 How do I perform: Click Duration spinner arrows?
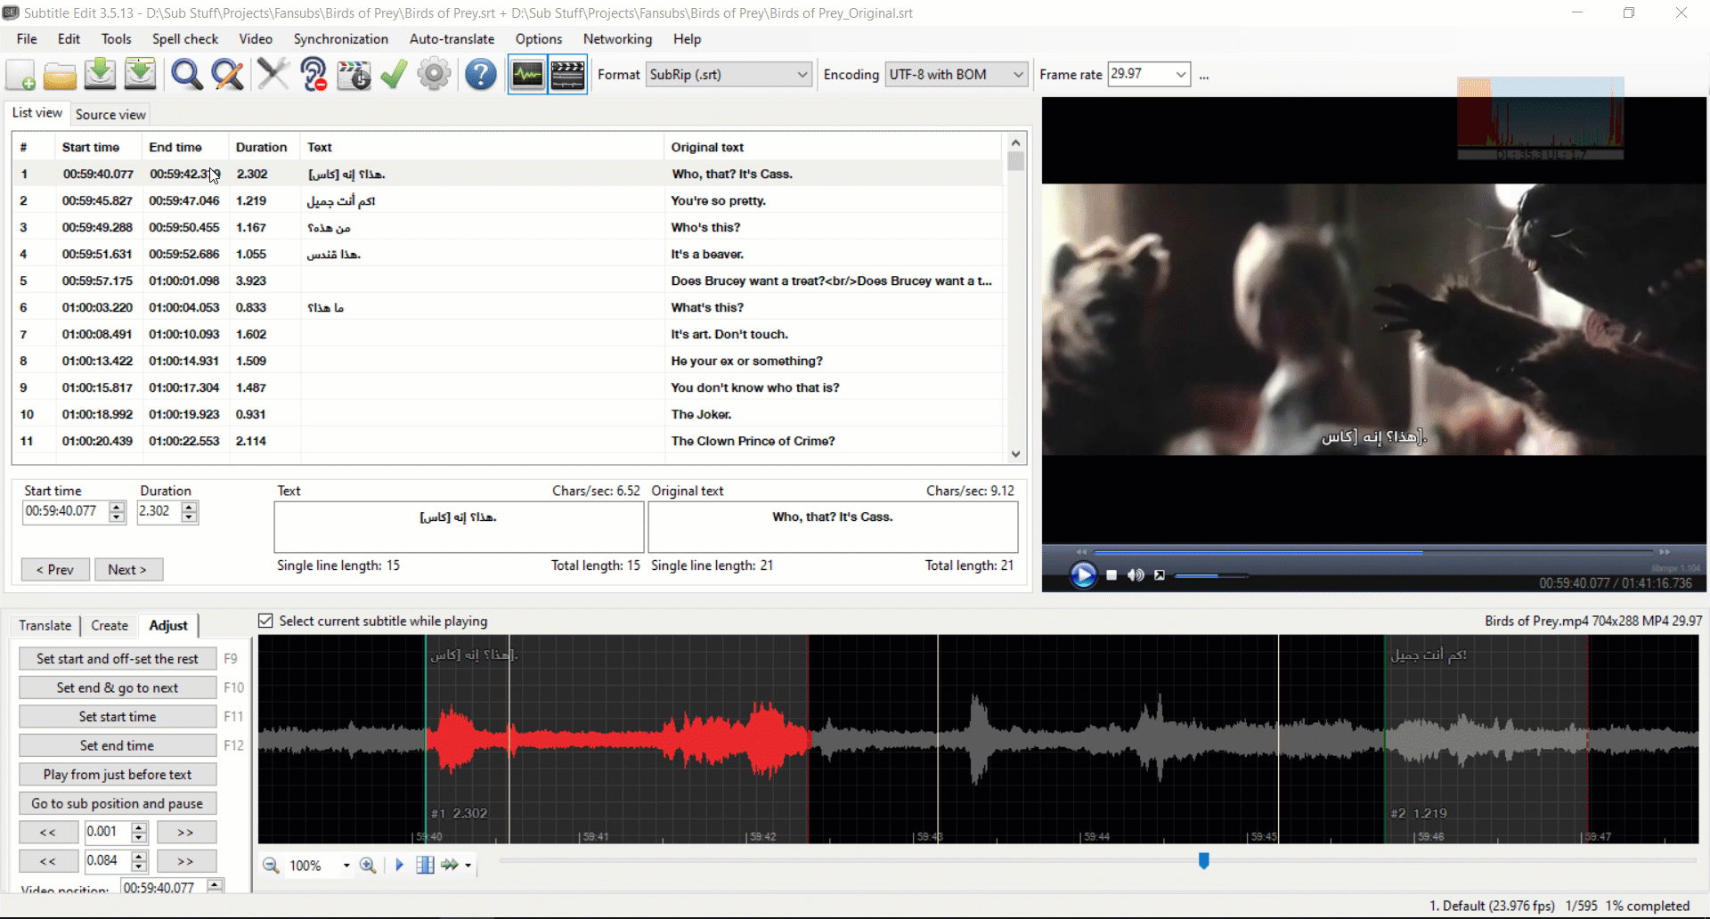coord(189,511)
